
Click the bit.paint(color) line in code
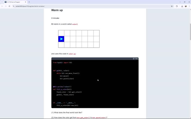(x=67, y=79)
